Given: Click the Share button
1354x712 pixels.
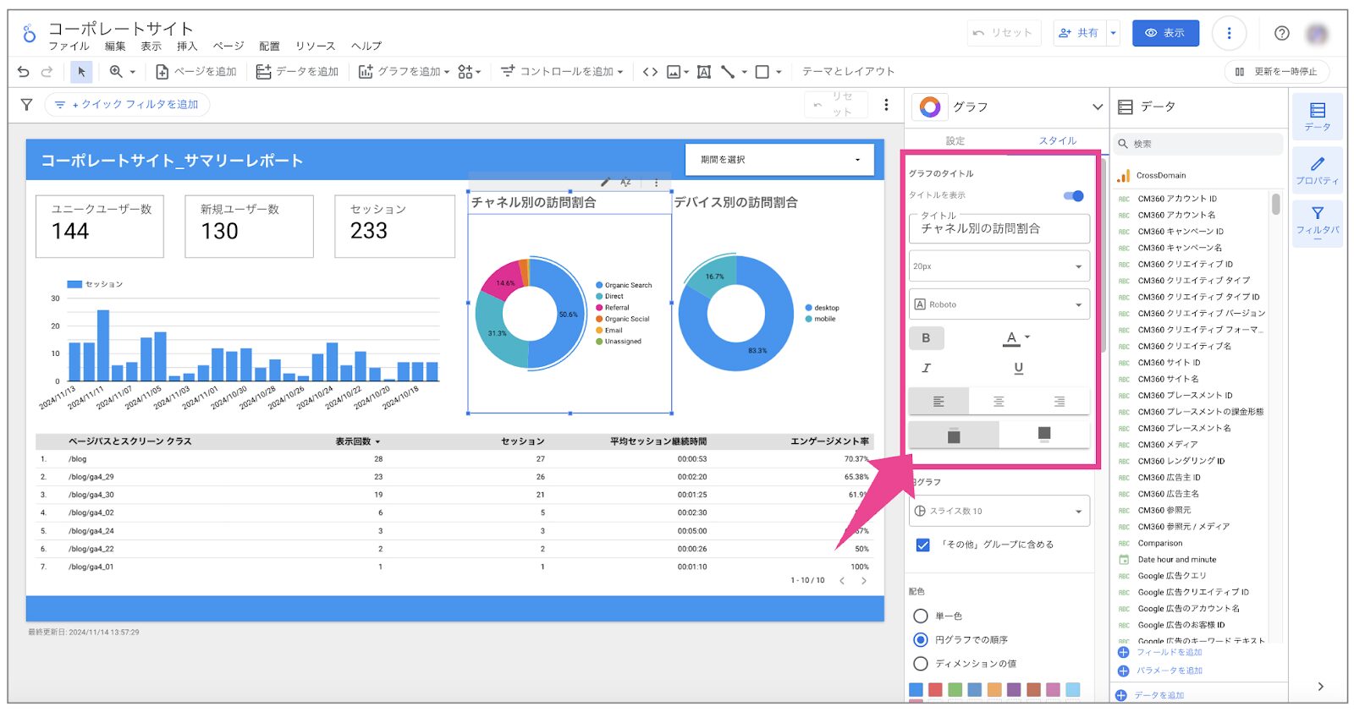Looking at the screenshot, I should coord(1079,33).
